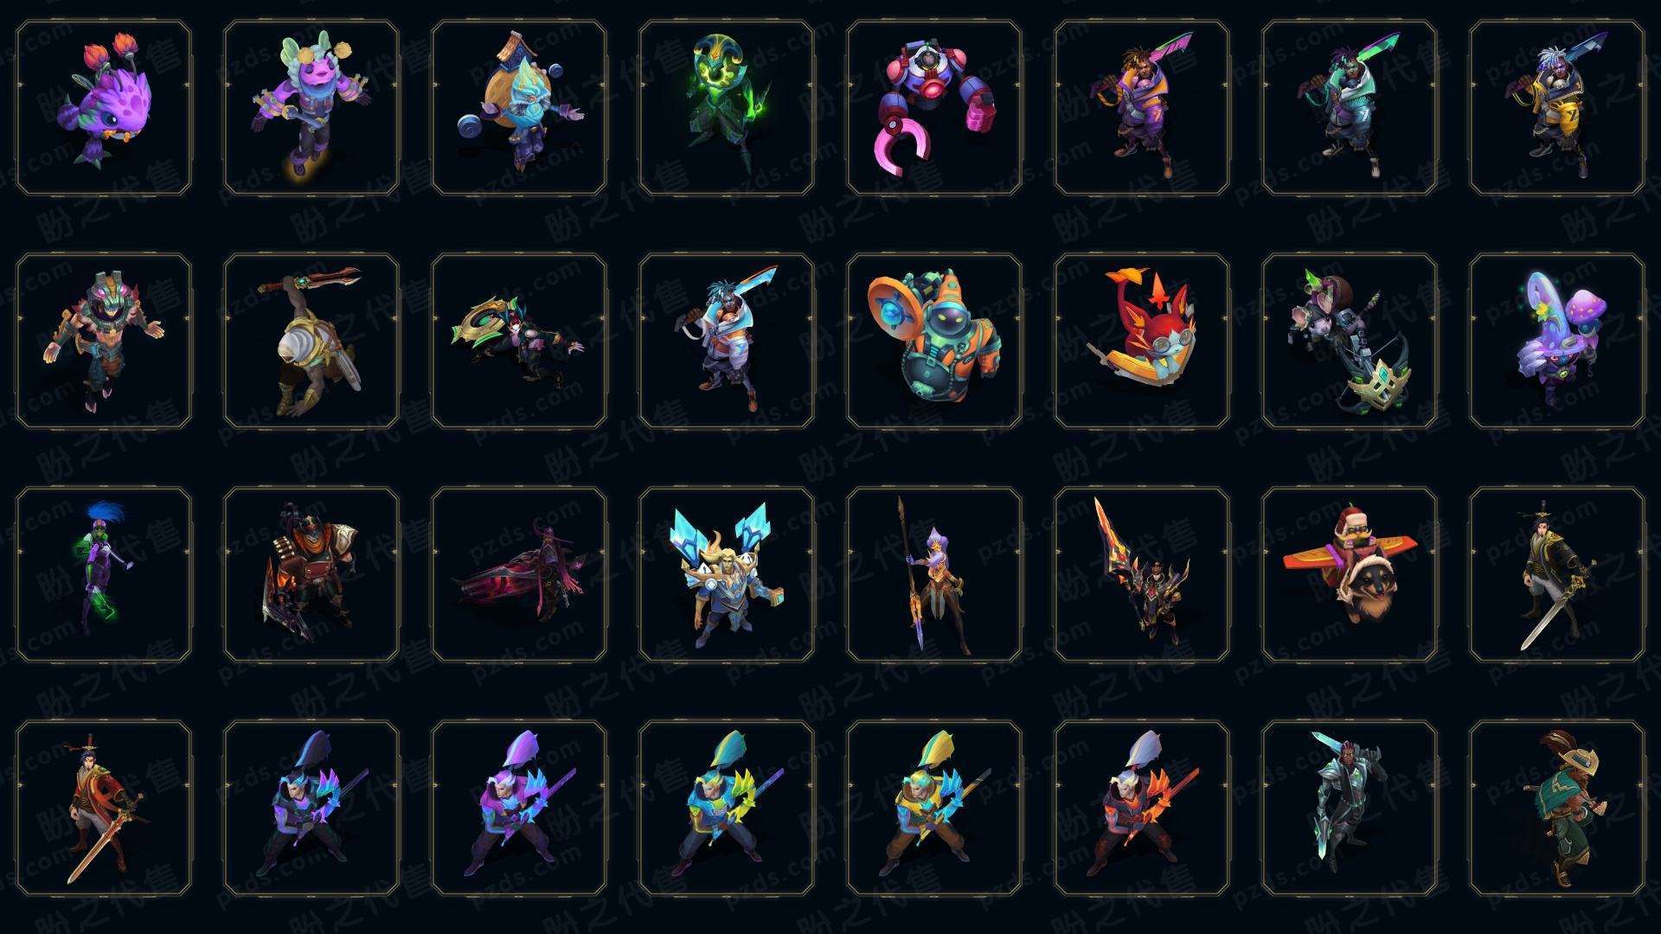
Task: Select the blue house-carrying creature skin
Action: [519, 108]
